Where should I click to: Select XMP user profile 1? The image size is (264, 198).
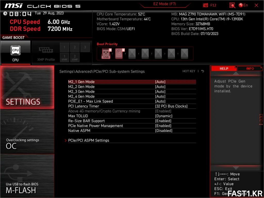64,57
